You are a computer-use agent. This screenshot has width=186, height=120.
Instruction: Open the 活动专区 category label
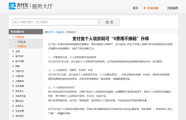(x=19, y=116)
